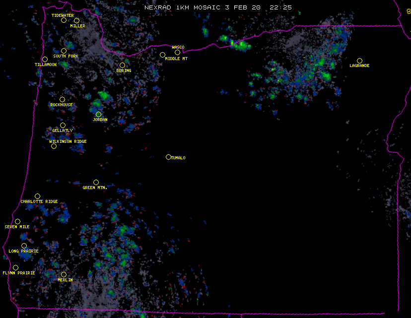Select the Jordan station circle marker
411x318 pixels.
98,115
